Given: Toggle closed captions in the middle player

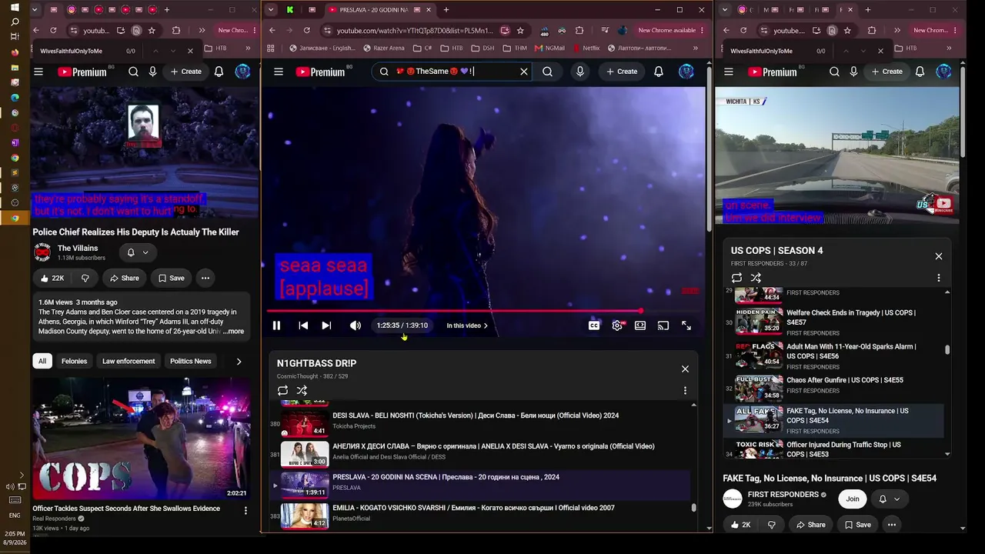Looking at the screenshot, I should (594, 325).
